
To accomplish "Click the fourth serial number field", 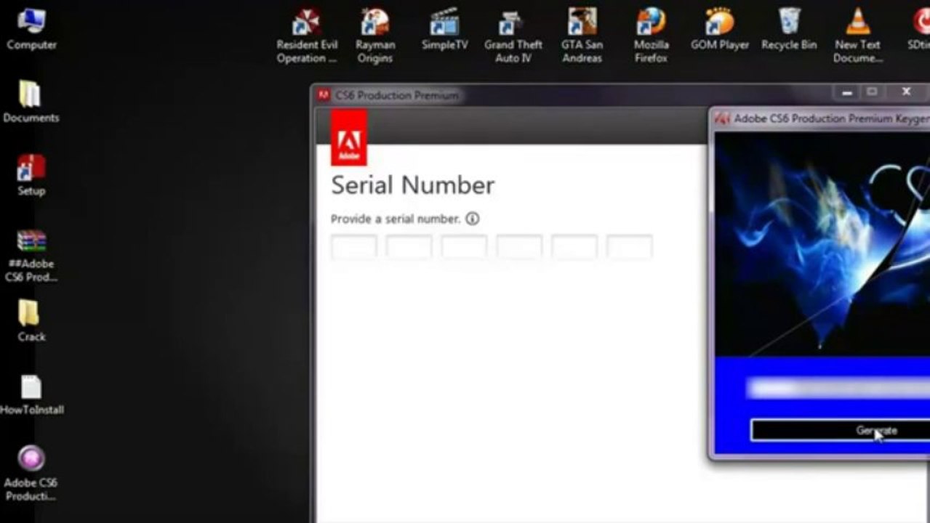I will point(519,247).
